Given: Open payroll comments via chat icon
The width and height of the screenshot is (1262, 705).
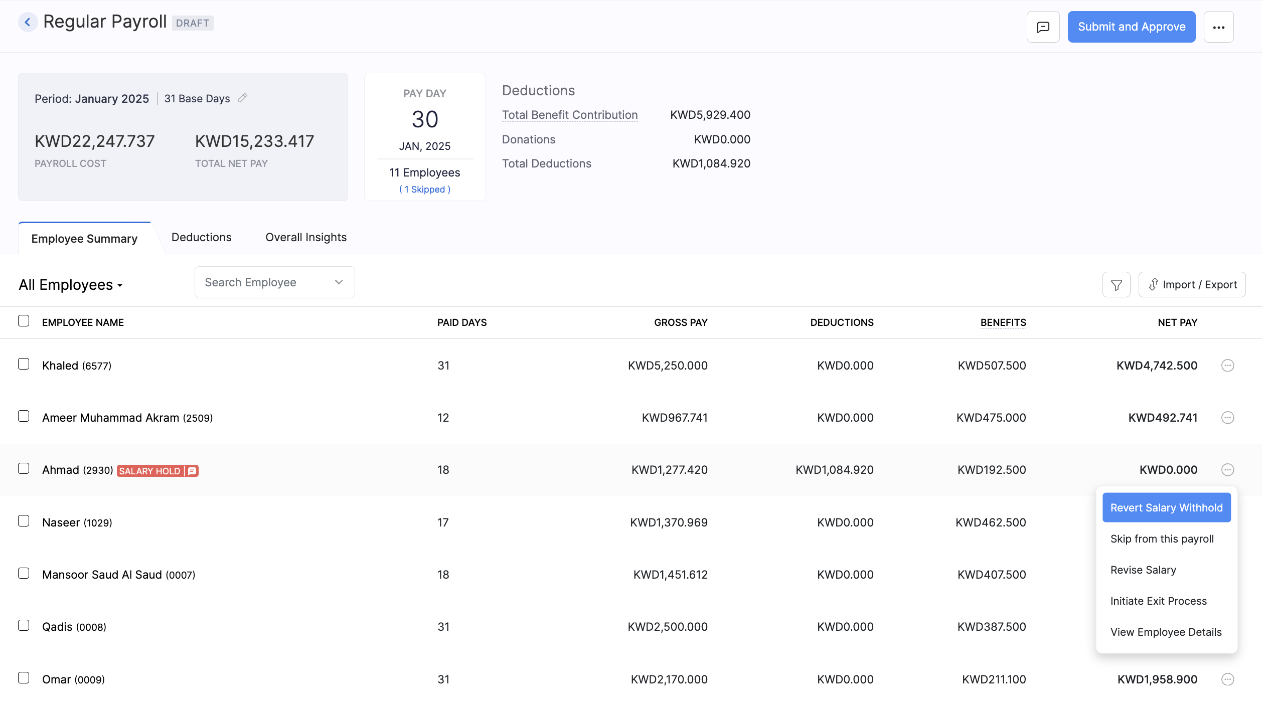Looking at the screenshot, I should coord(1043,27).
